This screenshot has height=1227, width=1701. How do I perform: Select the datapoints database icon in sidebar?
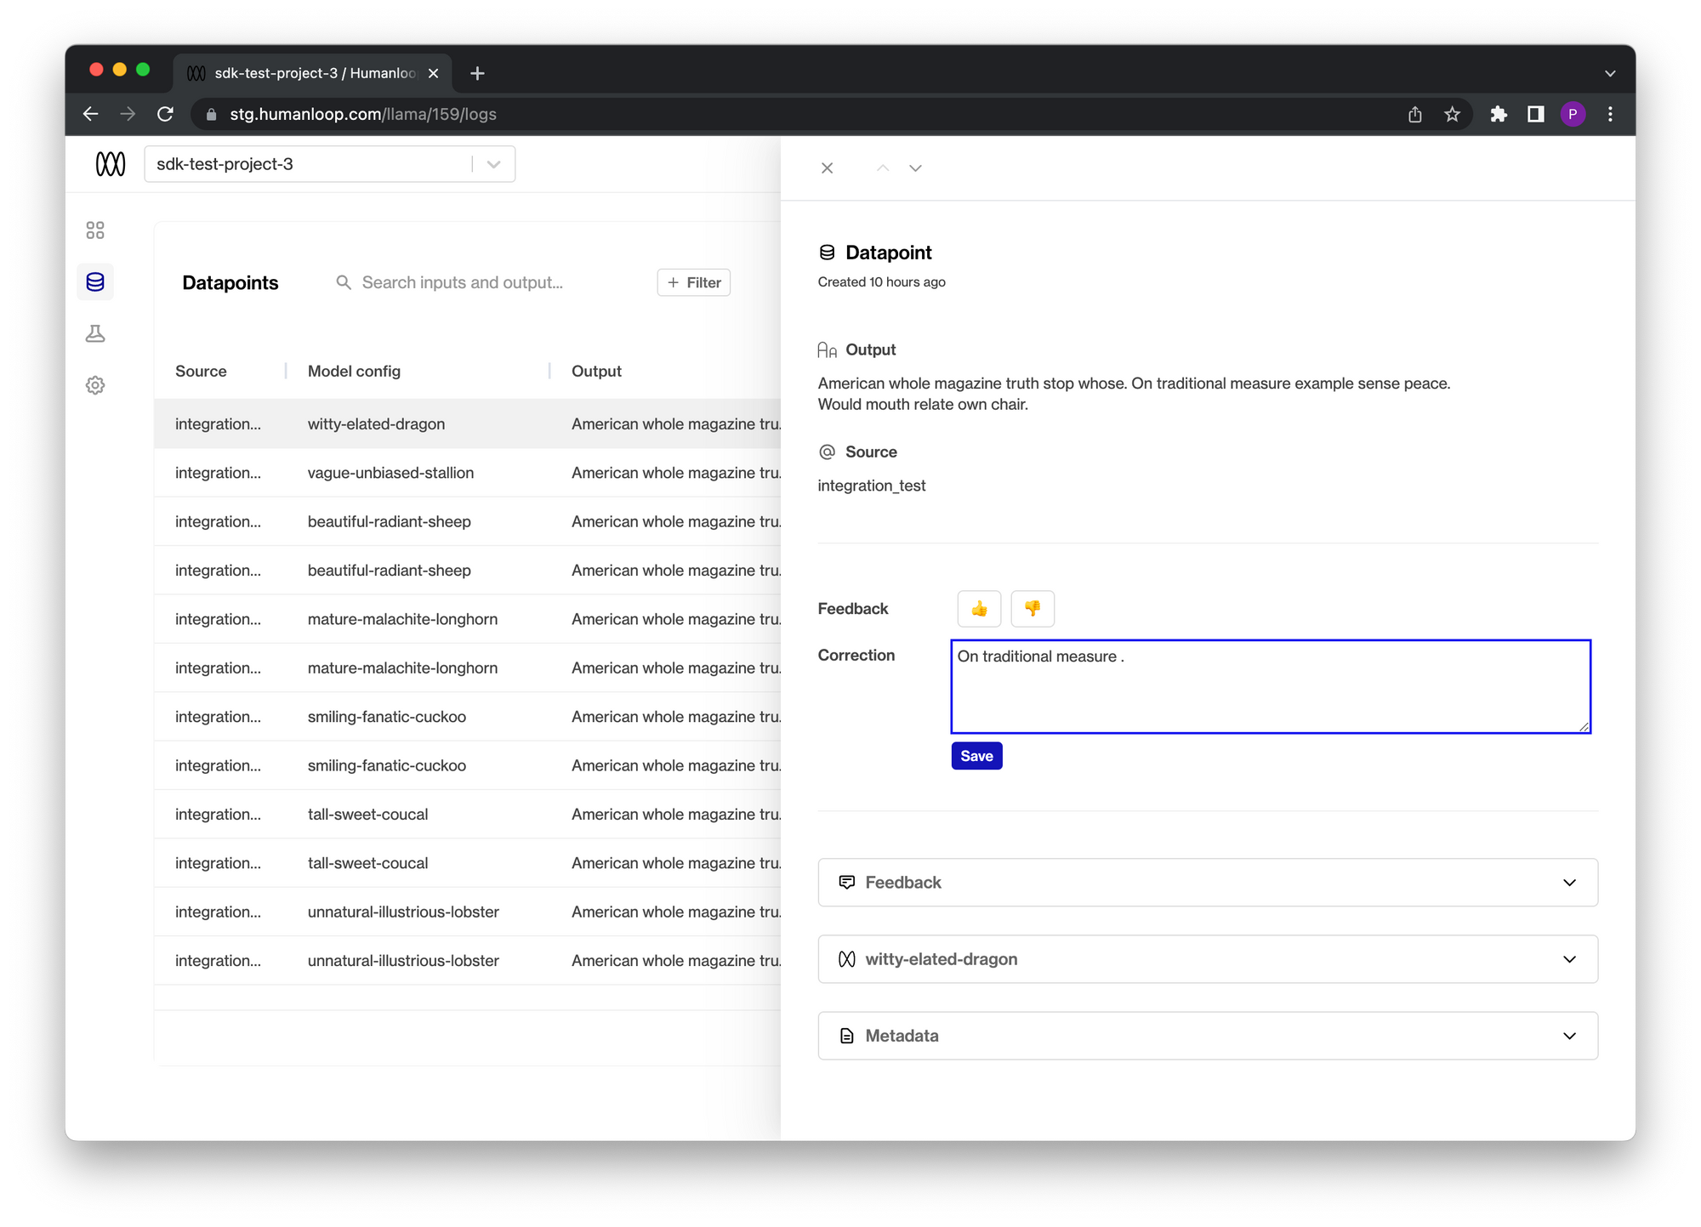pyautogui.click(x=95, y=282)
